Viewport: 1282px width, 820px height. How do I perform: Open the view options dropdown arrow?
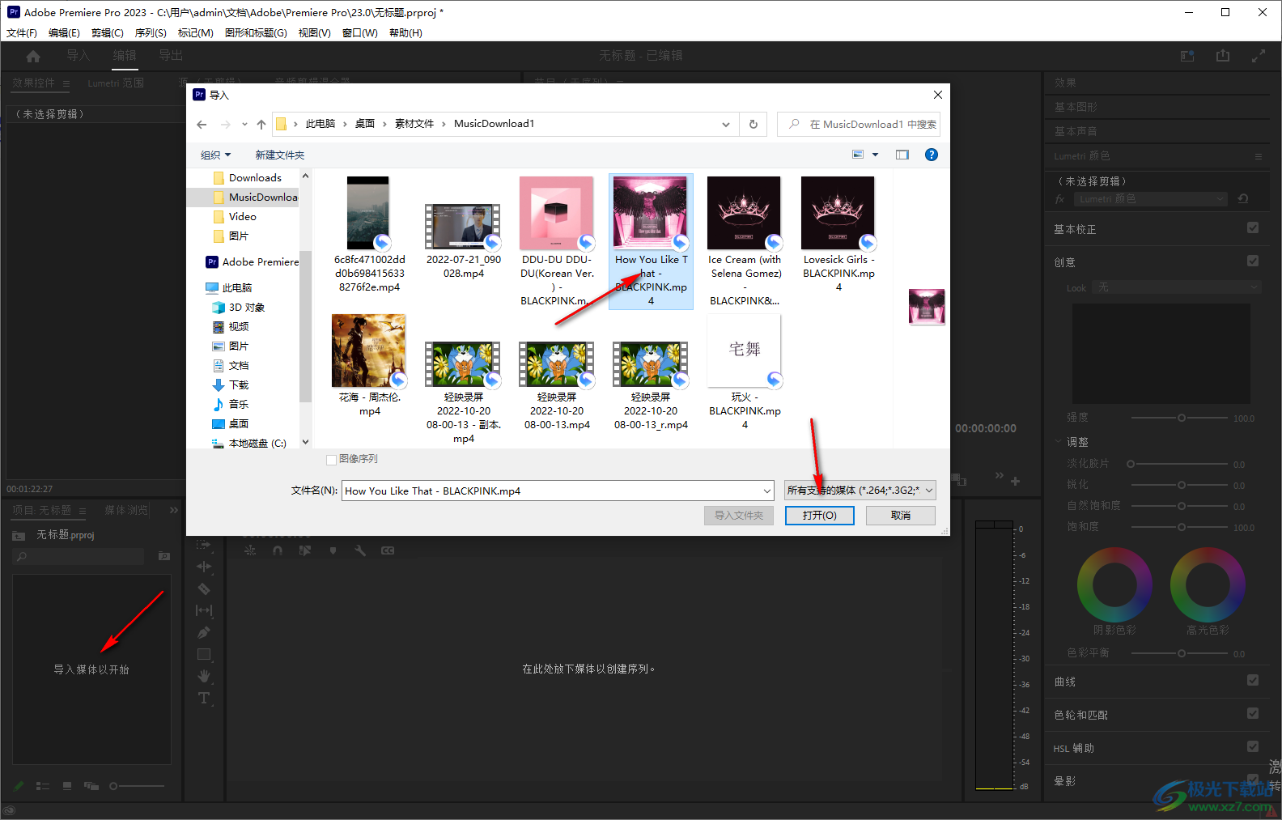point(875,155)
